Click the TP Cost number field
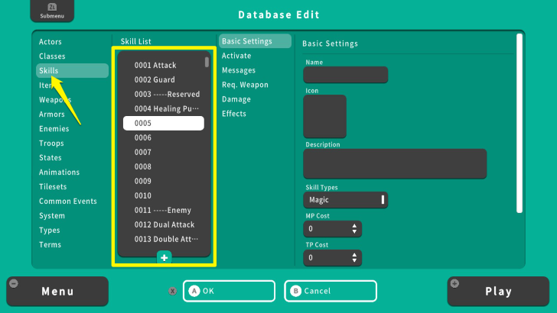 click(333, 258)
